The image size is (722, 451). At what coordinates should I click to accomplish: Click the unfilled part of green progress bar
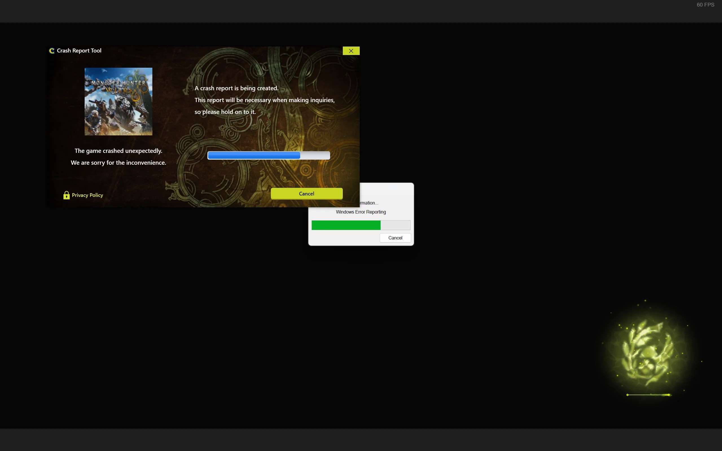click(395, 225)
